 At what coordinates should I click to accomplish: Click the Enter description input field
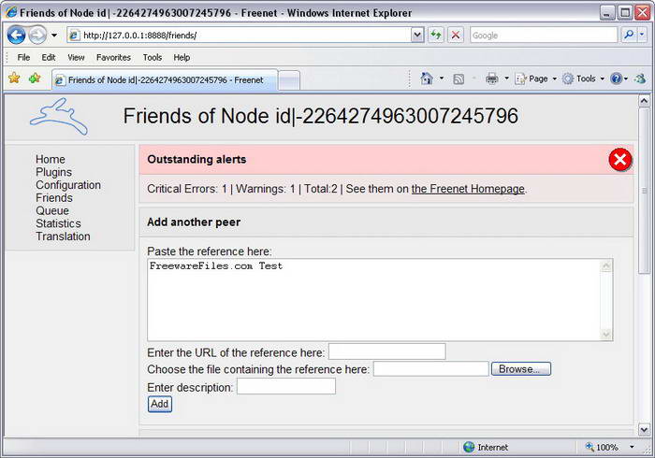286,386
